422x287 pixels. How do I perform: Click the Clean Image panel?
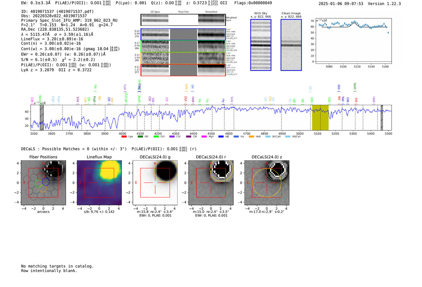[x=291, y=45]
